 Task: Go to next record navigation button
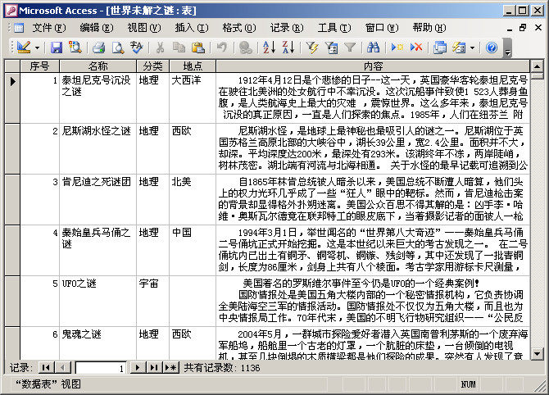(x=138, y=368)
